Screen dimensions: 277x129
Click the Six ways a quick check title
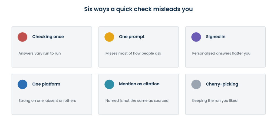click(x=138, y=9)
